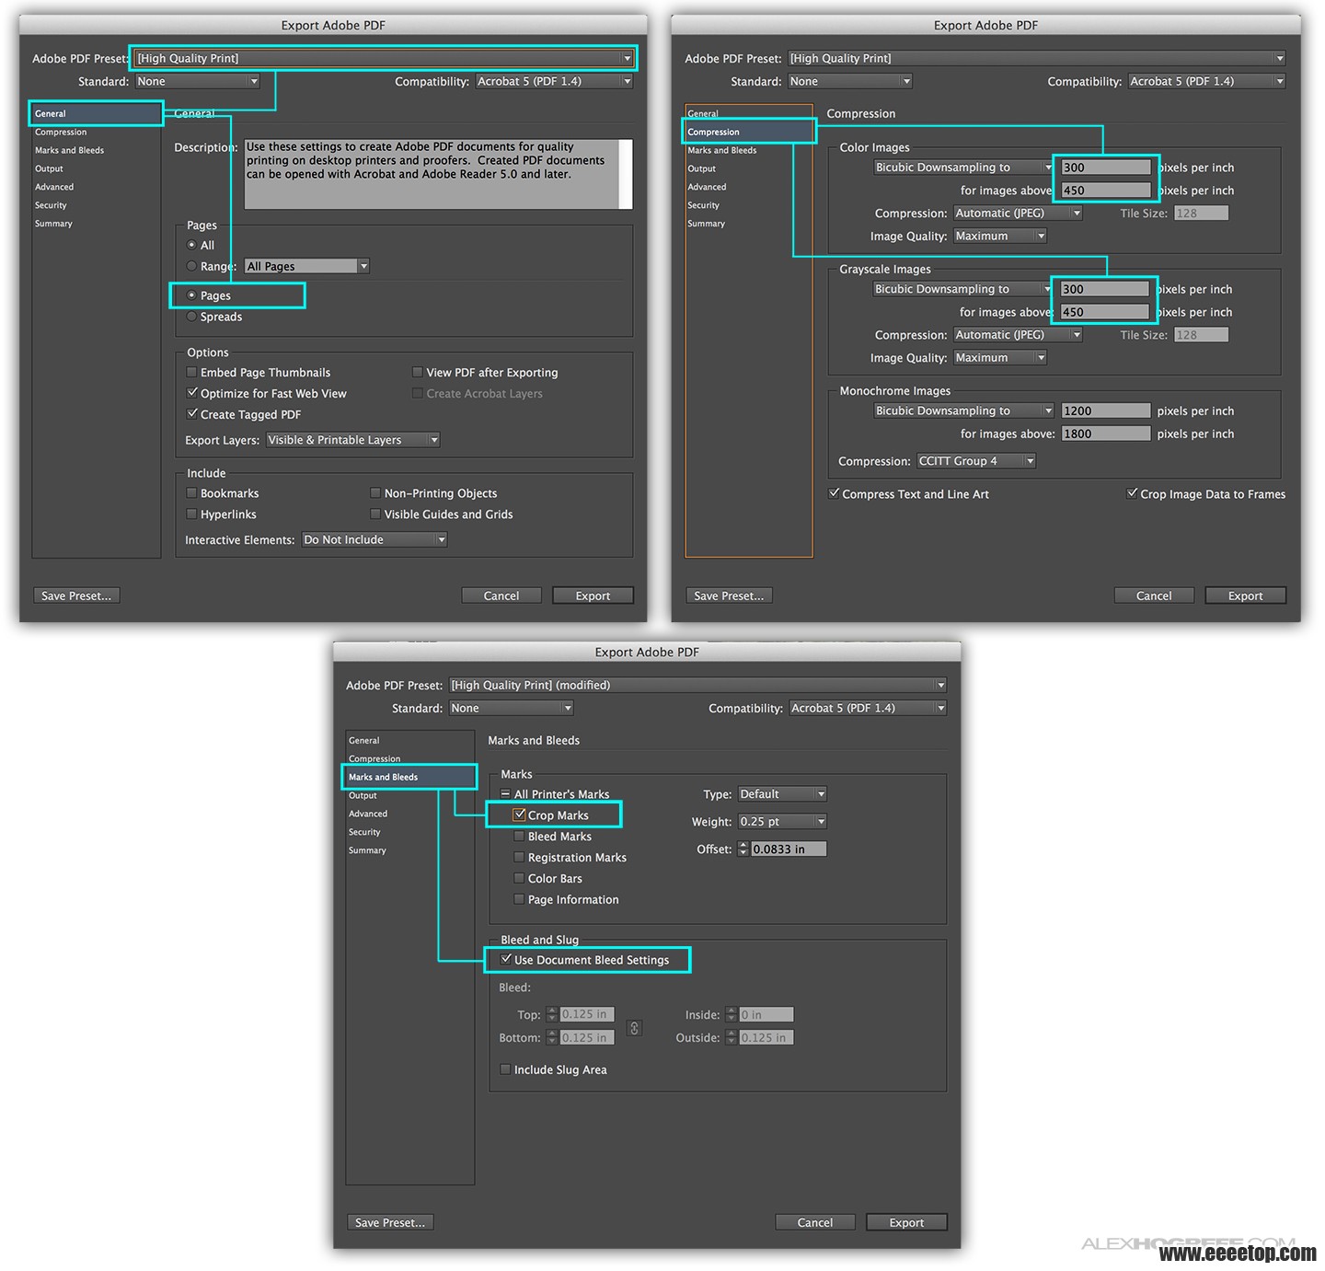This screenshot has width=1325, height=1271.
Task: Click Export in the General dialog
Action: tap(593, 595)
